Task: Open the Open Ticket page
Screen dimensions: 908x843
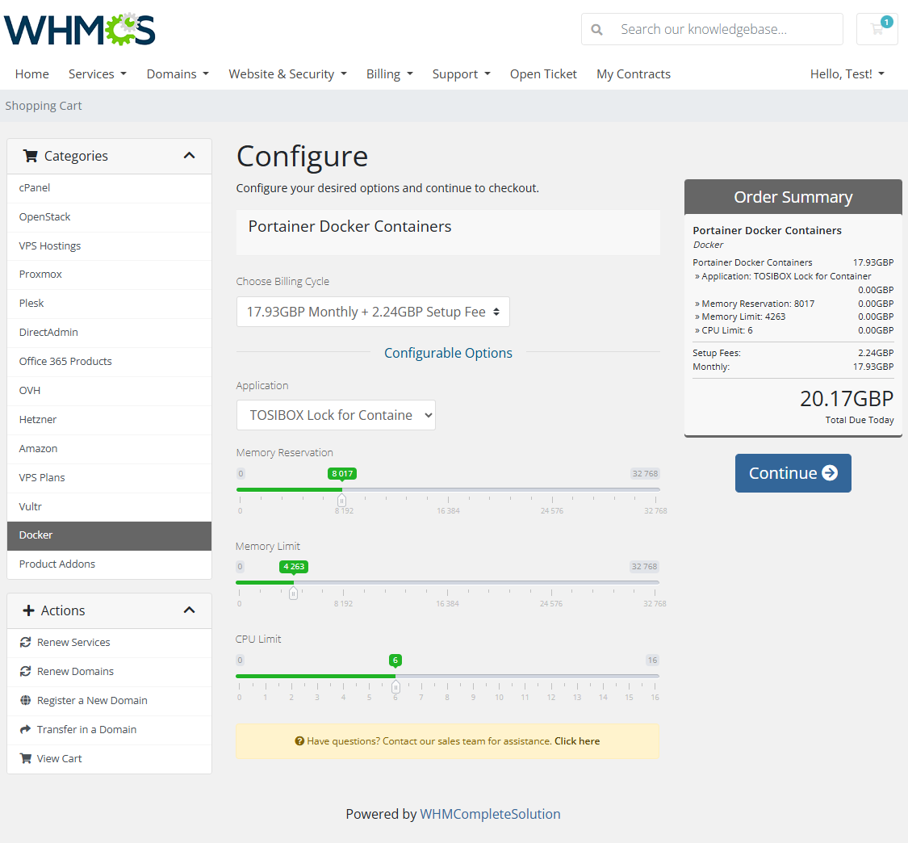Action: coord(543,74)
